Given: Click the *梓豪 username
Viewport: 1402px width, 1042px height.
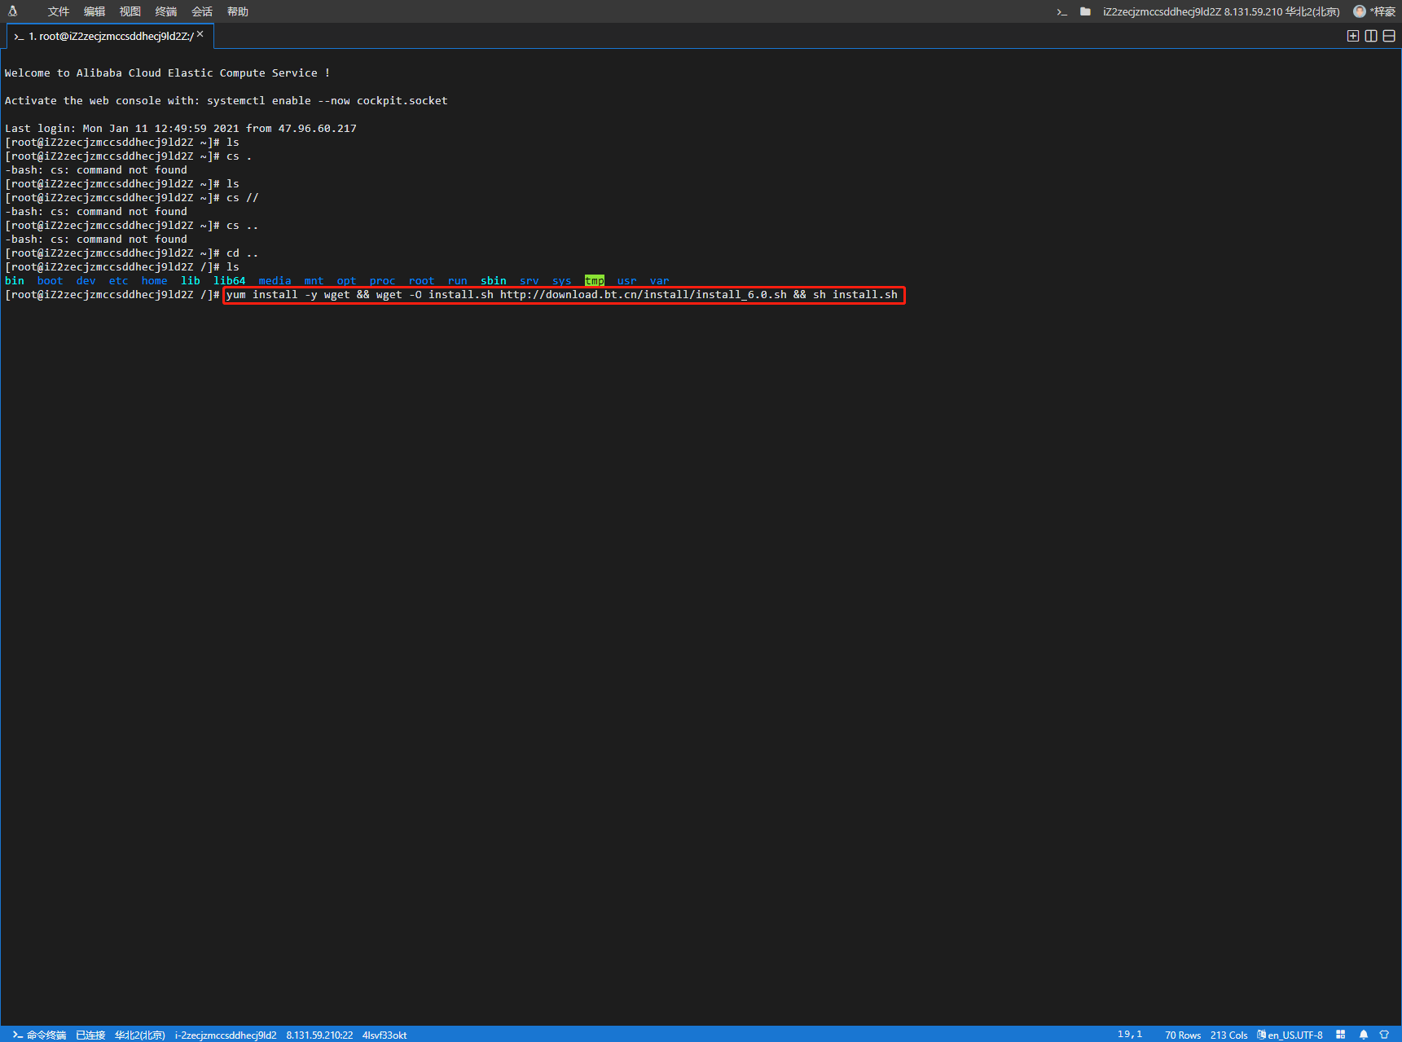Looking at the screenshot, I should 1382,11.
